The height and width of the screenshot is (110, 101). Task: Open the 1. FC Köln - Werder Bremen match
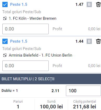(x=32, y=18)
